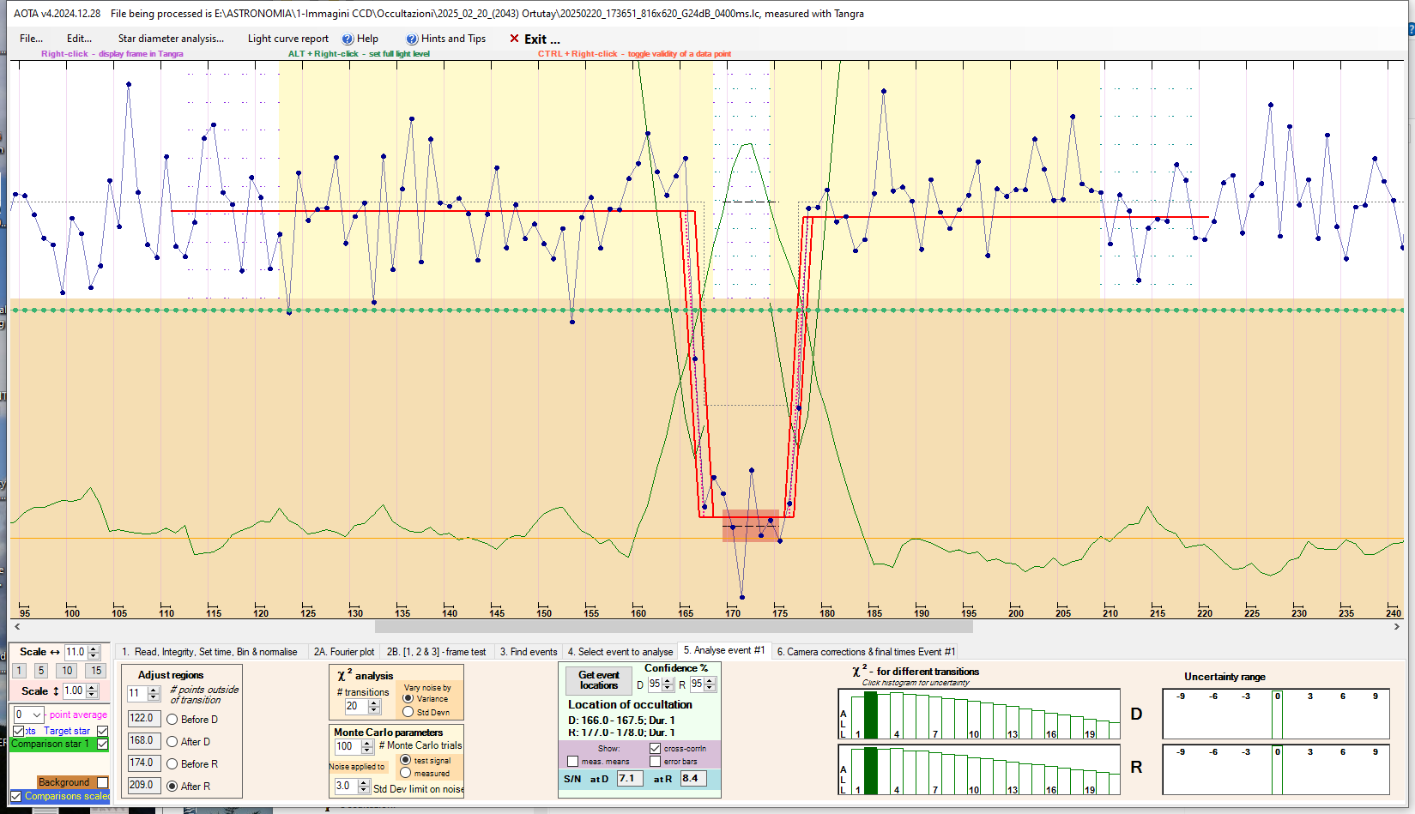Select Std Devn noise variation option
This screenshot has width=1415, height=814.
[408, 712]
